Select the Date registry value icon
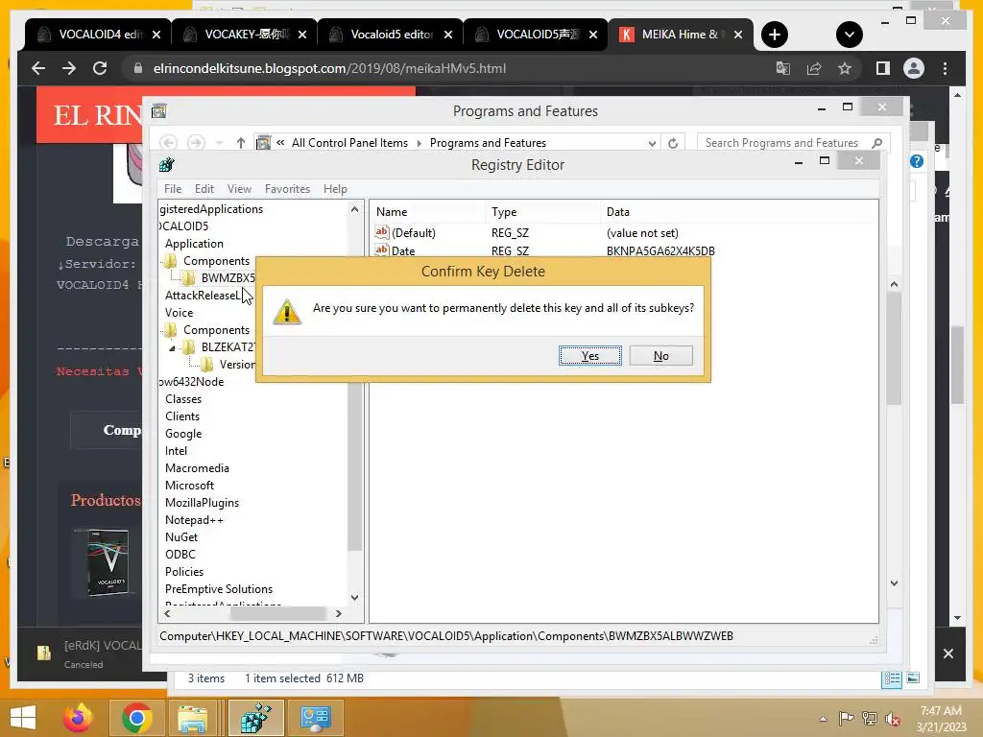Screen dimensions: 983x737 coord(382,250)
